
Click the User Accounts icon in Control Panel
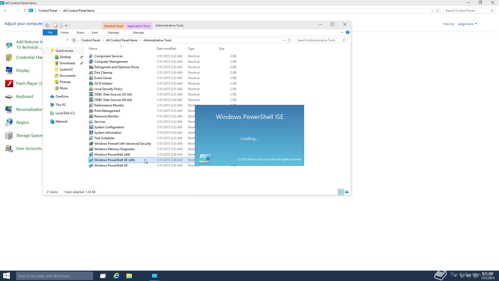[x=9, y=149]
